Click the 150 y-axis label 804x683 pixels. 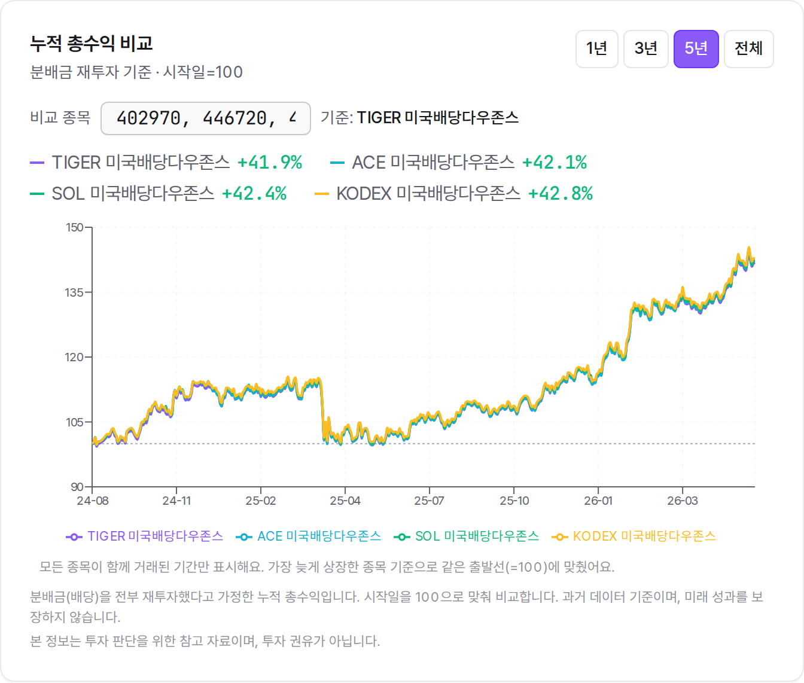point(75,228)
